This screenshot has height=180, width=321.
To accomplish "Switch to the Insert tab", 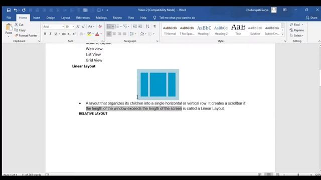I will point(37,18).
